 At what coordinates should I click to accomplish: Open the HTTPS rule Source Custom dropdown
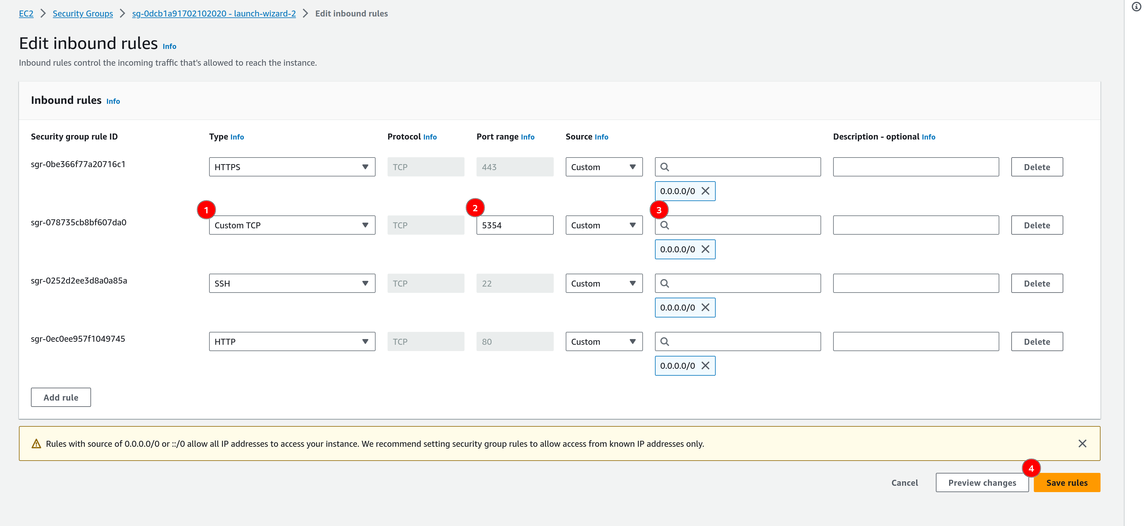(603, 167)
